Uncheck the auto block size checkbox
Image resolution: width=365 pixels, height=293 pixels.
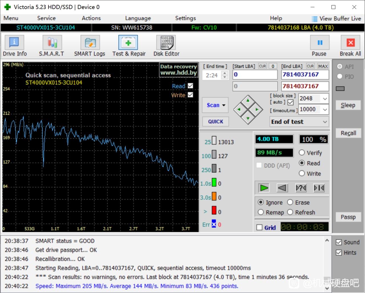[x=291, y=102]
